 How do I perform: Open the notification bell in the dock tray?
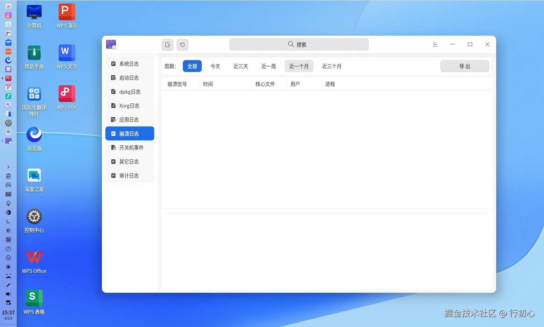tap(8, 203)
